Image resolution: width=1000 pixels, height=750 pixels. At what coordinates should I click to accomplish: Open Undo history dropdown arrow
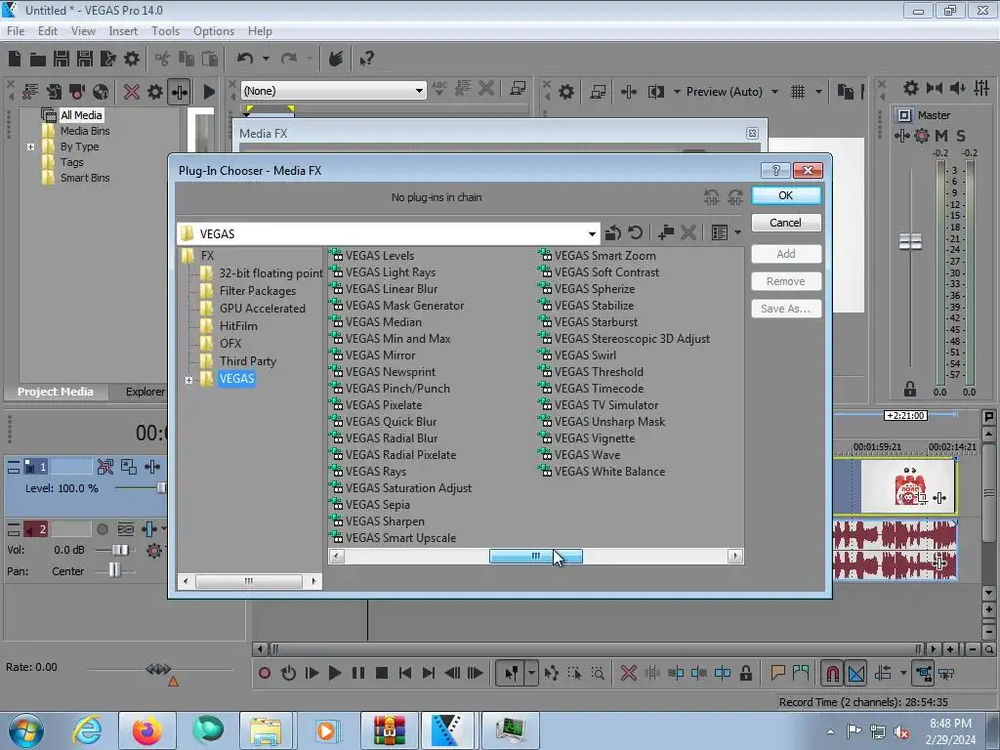point(266,59)
